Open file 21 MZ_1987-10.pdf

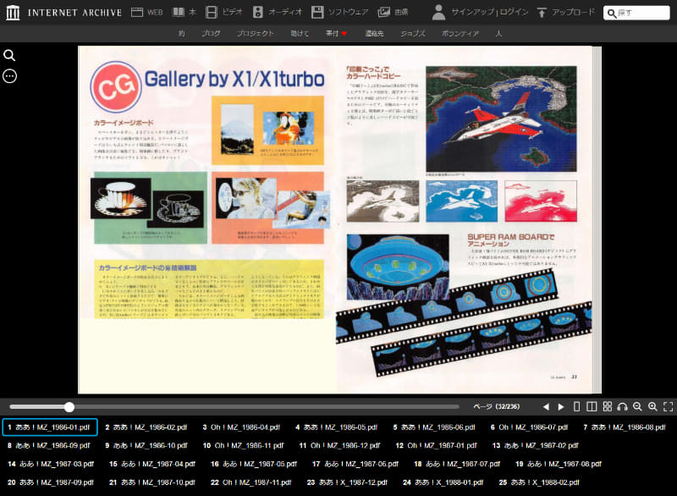[152, 482]
